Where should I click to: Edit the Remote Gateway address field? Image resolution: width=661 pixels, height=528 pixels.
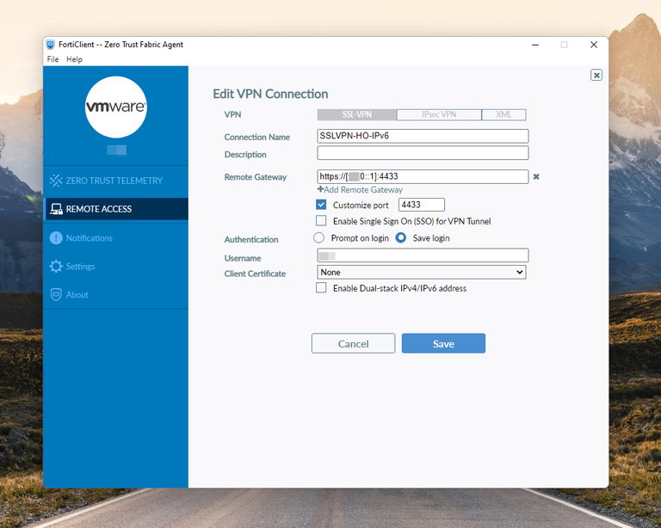point(423,176)
